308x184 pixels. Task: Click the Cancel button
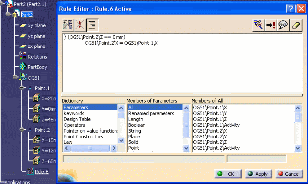[289, 174]
